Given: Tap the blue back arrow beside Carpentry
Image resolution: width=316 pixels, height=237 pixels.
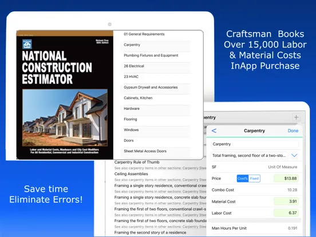Looking at the screenshot, I should pos(214,131).
